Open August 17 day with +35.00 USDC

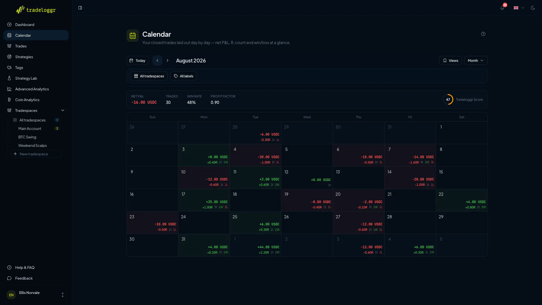pos(204,200)
